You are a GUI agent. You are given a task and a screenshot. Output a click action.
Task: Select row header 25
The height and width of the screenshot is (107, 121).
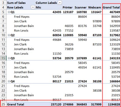coord(3,104)
